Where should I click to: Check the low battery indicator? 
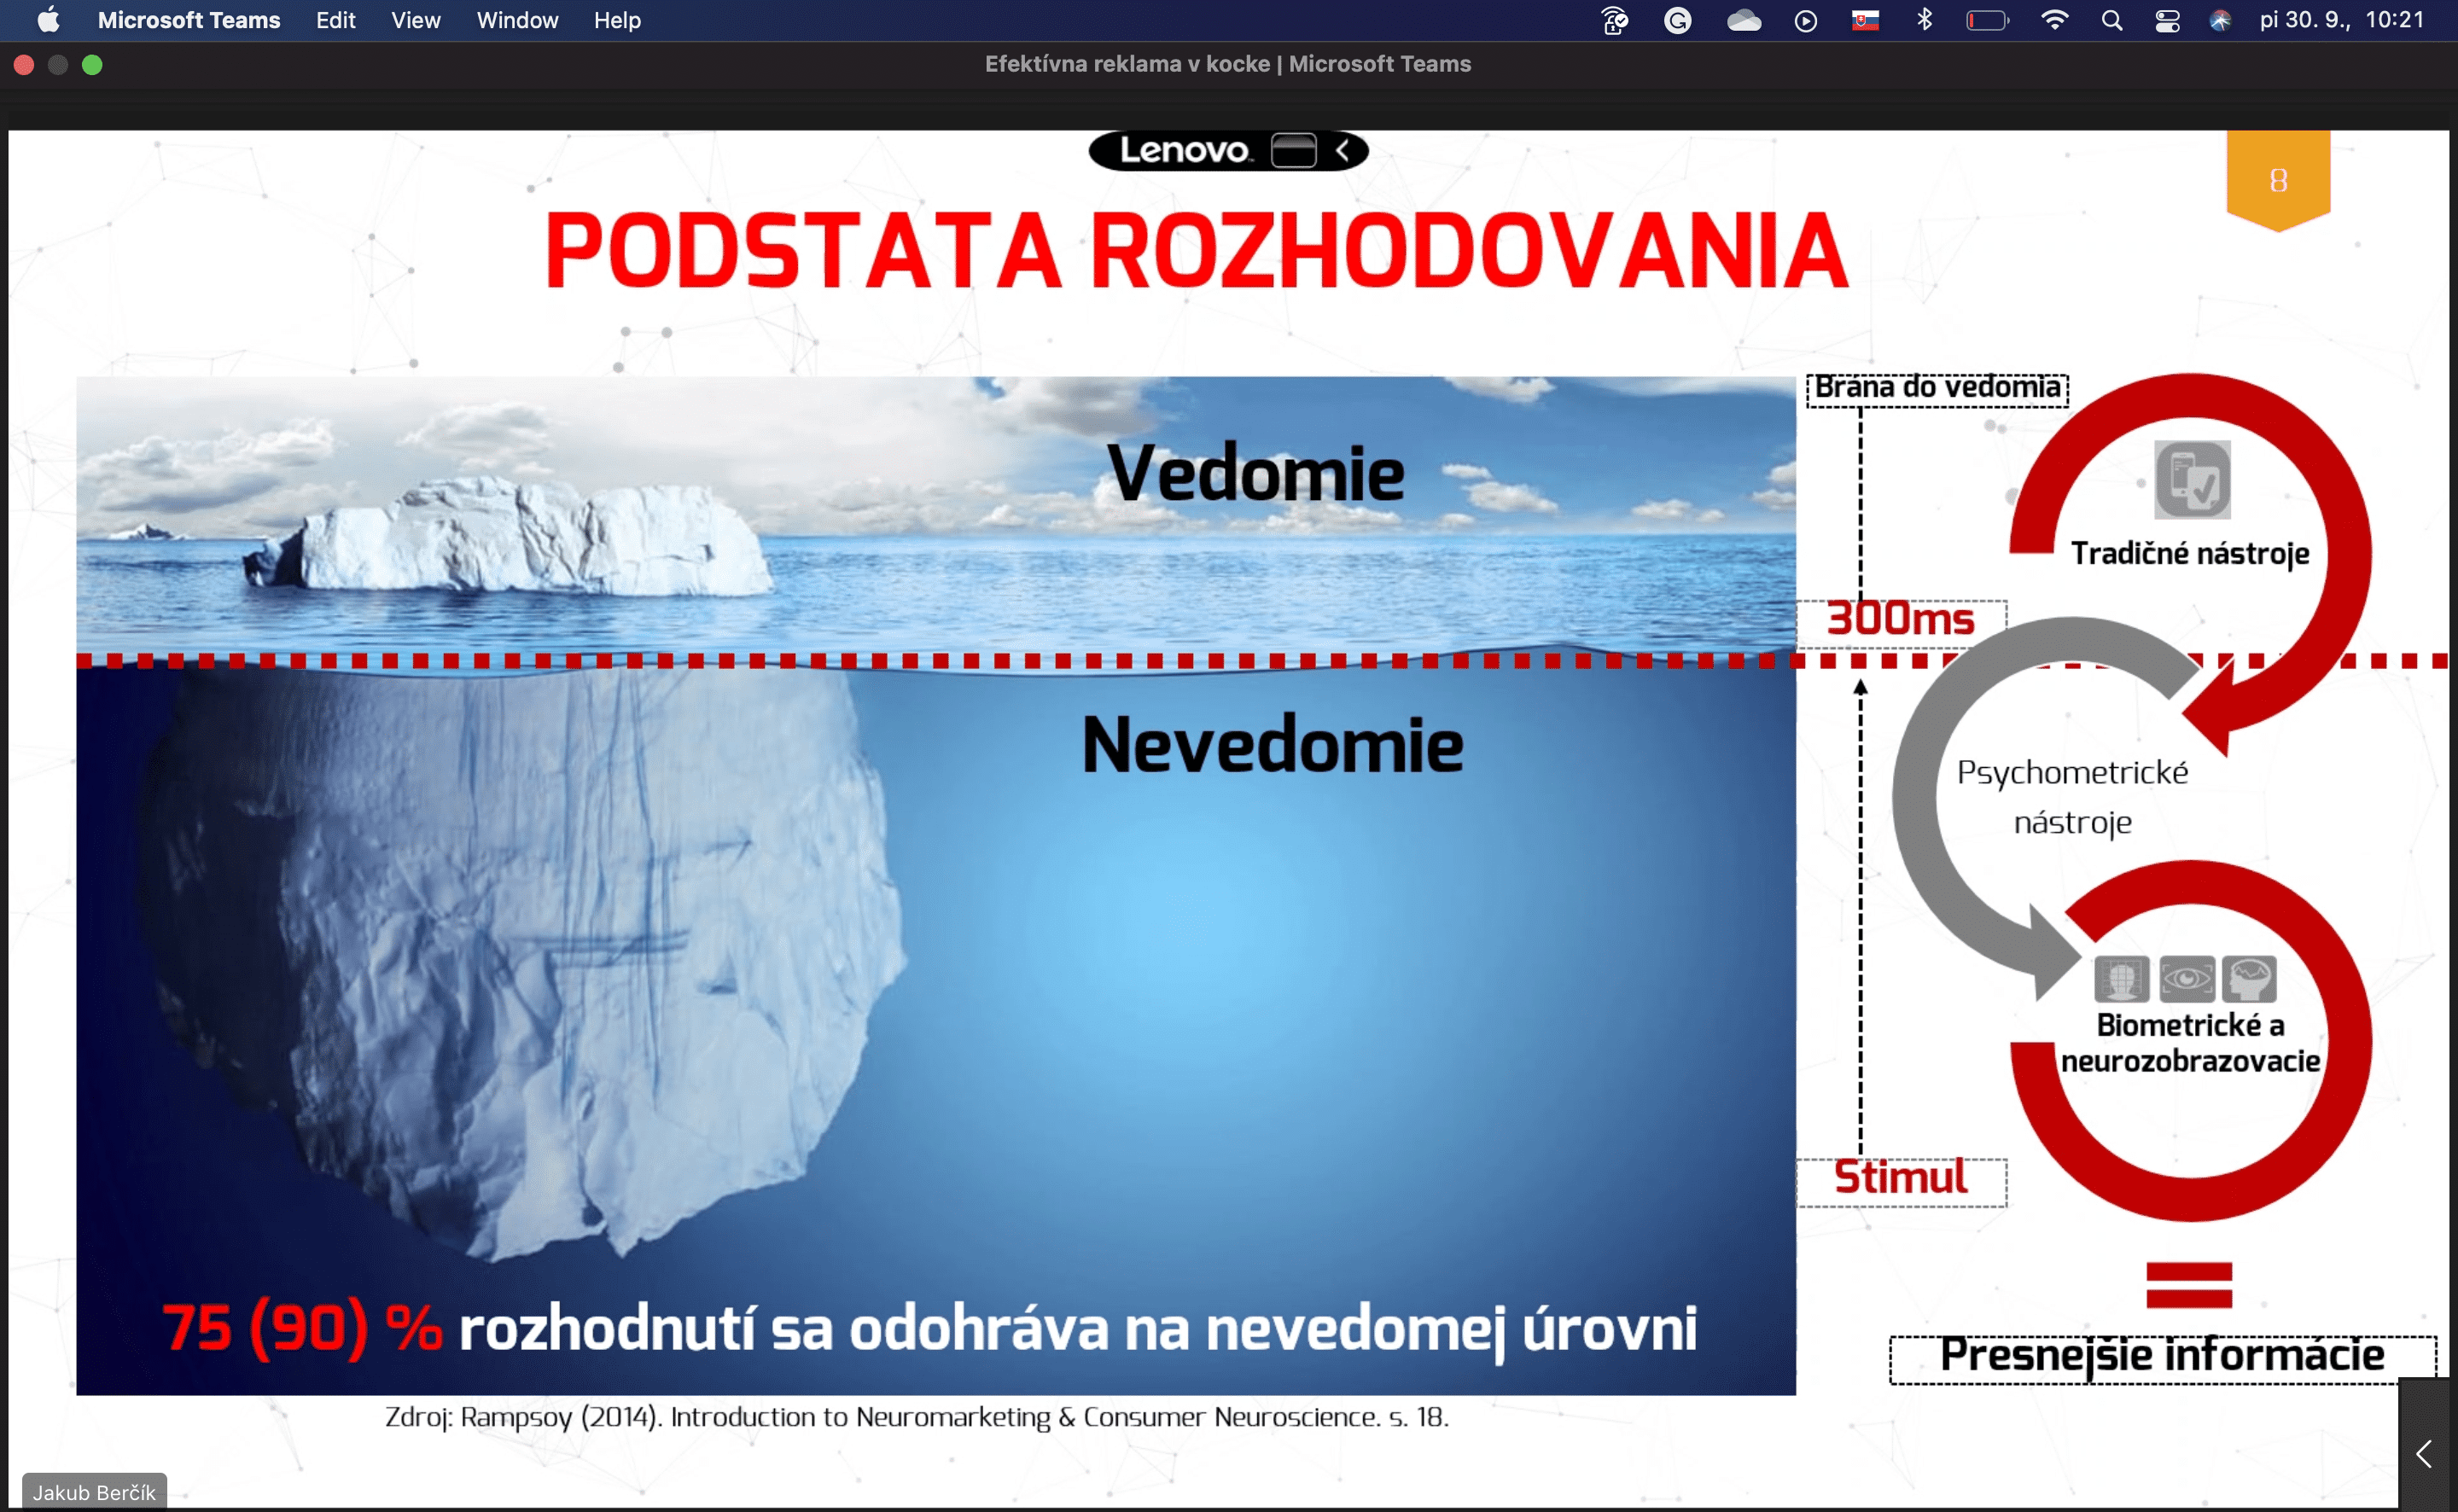1987,20
